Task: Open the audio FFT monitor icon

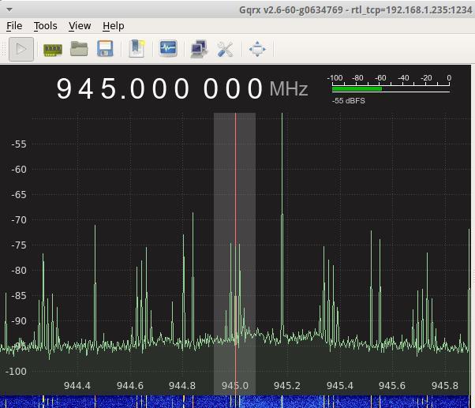Action: [x=167, y=49]
